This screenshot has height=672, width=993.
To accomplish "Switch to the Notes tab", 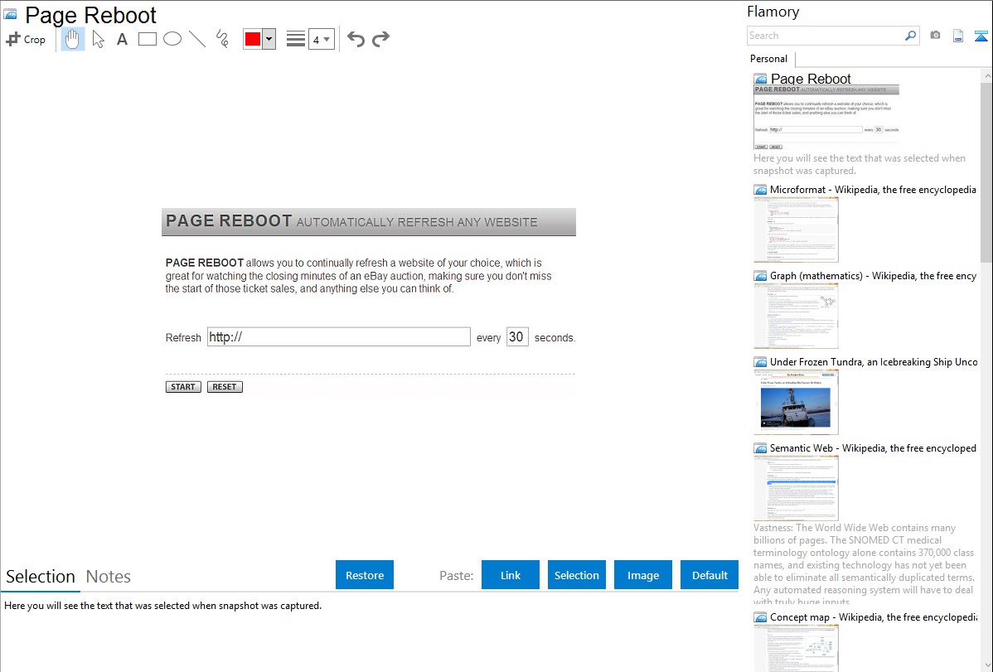I will coord(109,577).
